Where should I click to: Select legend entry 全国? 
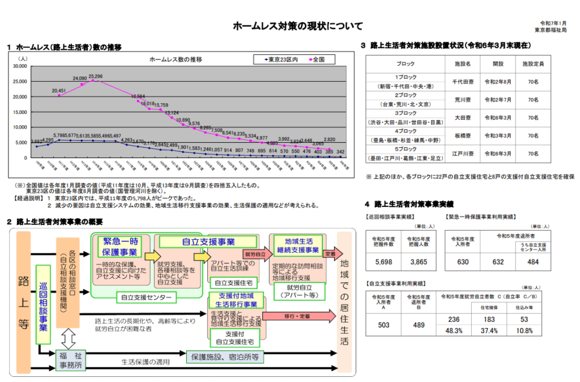(x=317, y=60)
